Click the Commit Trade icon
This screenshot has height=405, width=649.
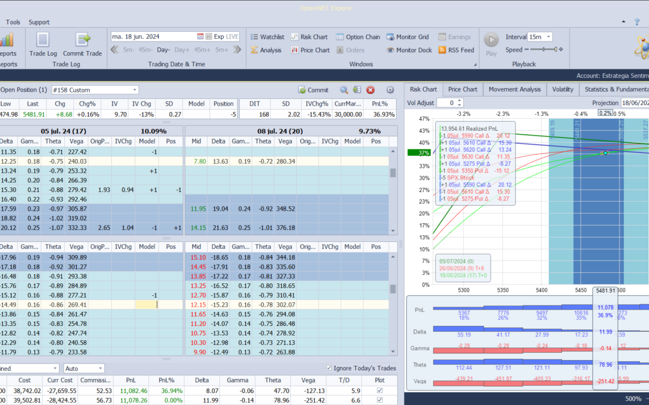[83, 44]
